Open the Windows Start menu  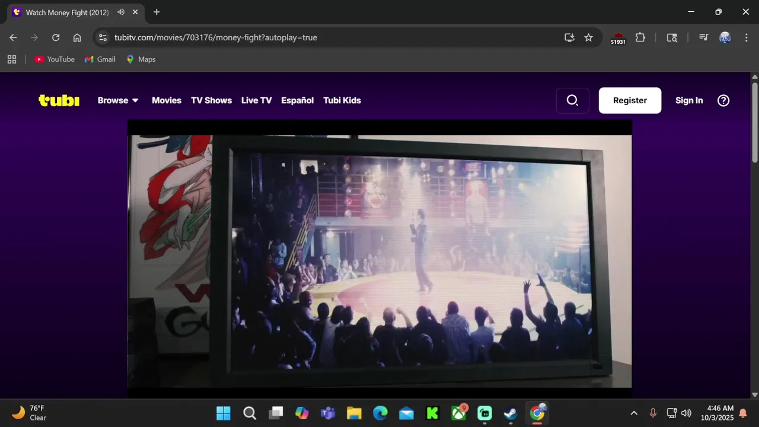(x=224, y=413)
